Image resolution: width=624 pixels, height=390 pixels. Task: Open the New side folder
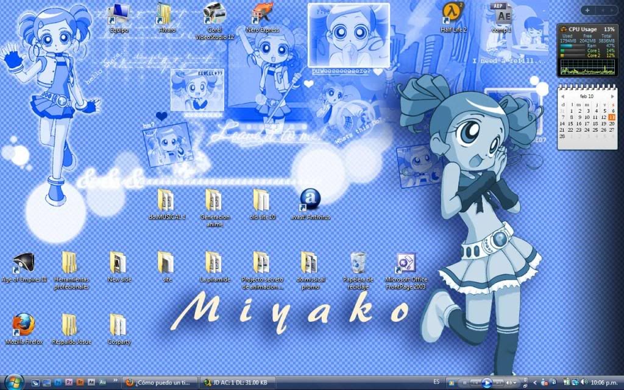click(119, 268)
